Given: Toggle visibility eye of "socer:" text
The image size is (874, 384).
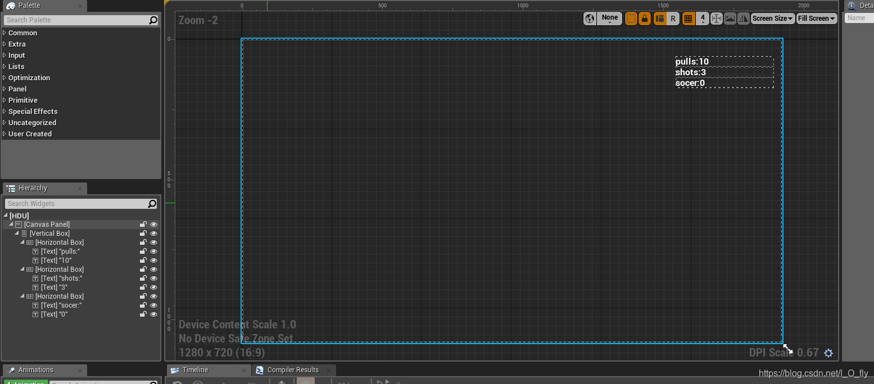Looking at the screenshot, I should (153, 305).
